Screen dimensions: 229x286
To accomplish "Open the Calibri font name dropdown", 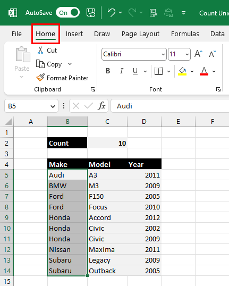I will (163, 54).
